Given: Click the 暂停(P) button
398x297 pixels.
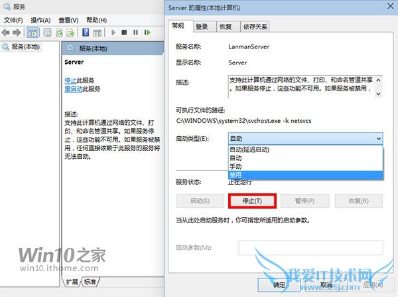Looking at the screenshot, I should pos(305,201).
